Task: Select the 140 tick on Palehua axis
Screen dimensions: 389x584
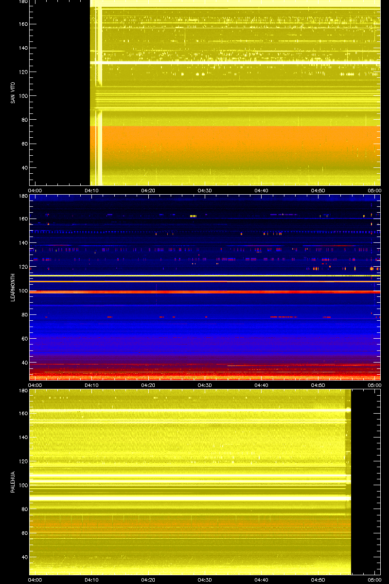Action: (23, 438)
